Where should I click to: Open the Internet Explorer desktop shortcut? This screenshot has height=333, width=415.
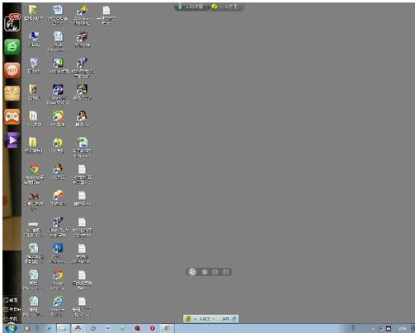pos(58,307)
